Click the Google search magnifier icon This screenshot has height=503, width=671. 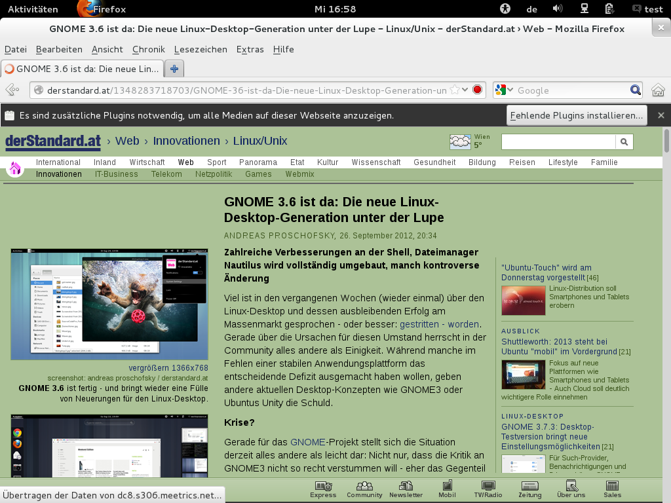tap(636, 90)
